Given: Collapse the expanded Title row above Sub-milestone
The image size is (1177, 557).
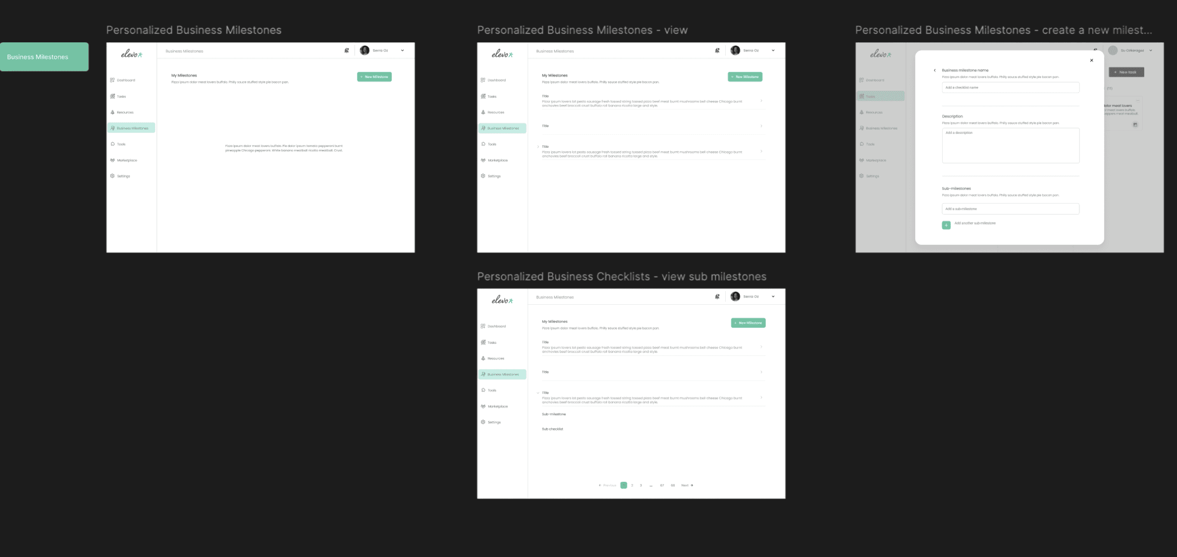Looking at the screenshot, I should (538, 393).
